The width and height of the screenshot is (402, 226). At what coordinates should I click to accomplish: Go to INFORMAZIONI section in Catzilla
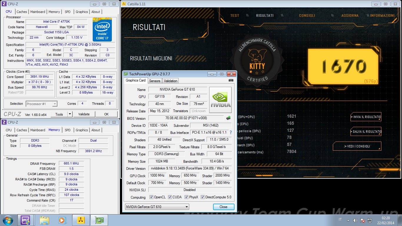pos(382,16)
